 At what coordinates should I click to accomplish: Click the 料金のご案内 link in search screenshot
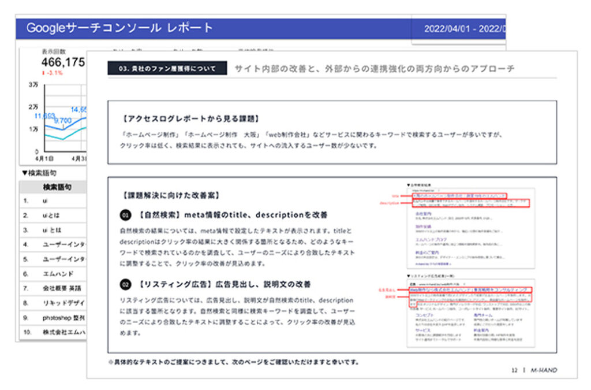427,252
